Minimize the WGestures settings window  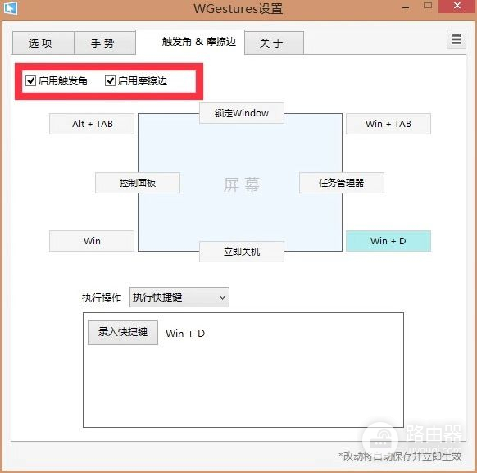click(x=406, y=7)
